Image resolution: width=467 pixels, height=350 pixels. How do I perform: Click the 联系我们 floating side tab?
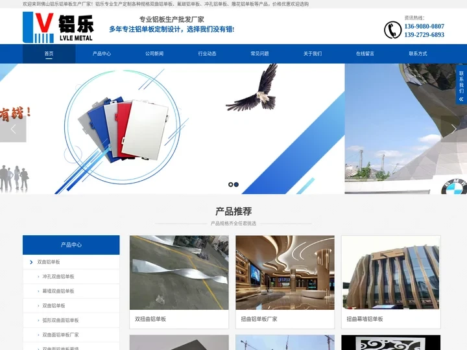461,84
